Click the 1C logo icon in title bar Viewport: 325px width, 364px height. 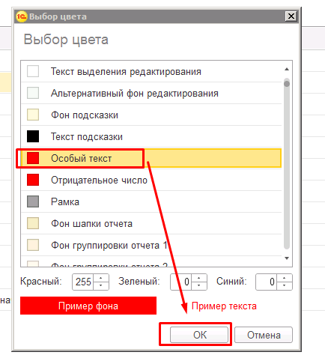(21, 16)
